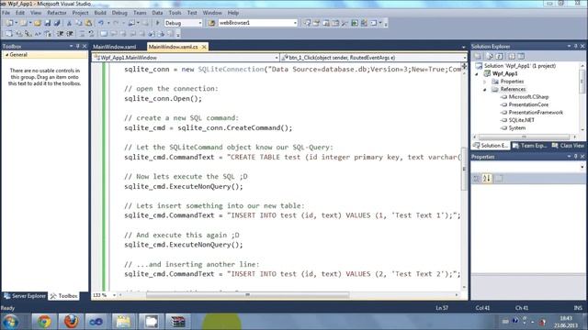Click the Copy icon in the toolbar
Screen dimensions: 588x330
79,23
